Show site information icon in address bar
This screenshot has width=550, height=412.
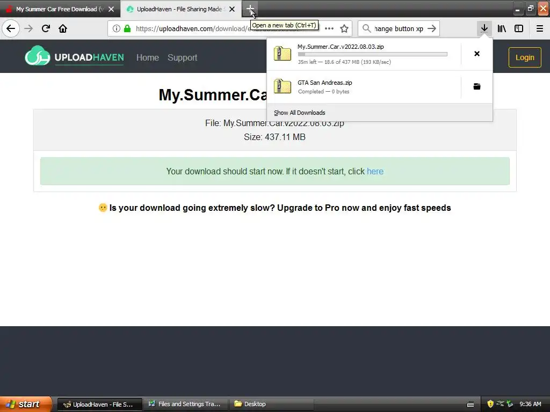pyautogui.click(x=117, y=28)
